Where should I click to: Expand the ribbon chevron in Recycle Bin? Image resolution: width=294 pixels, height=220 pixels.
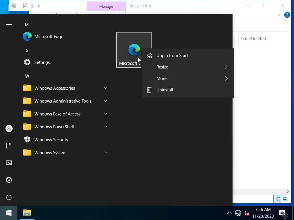click(x=279, y=15)
